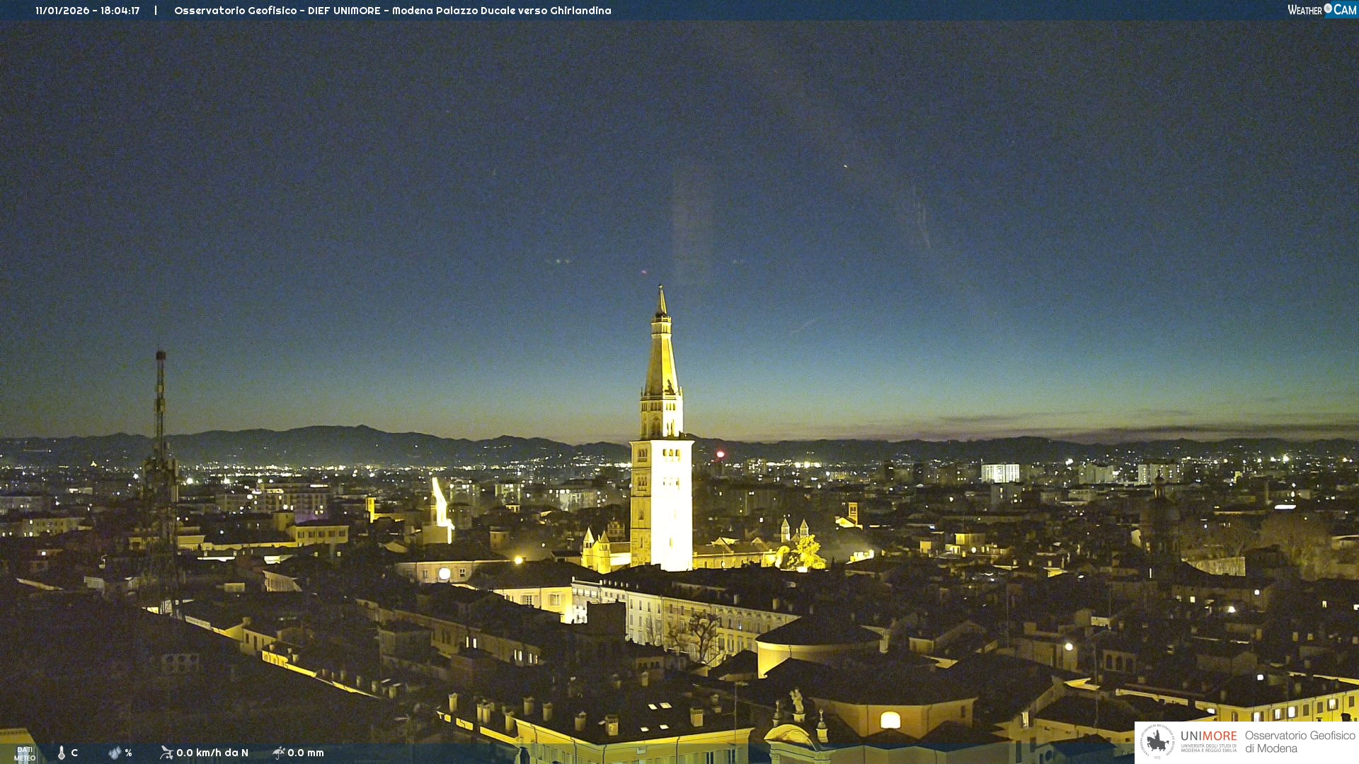
Task: Click the UNIMORE red text logo
Action: pos(1208,736)
